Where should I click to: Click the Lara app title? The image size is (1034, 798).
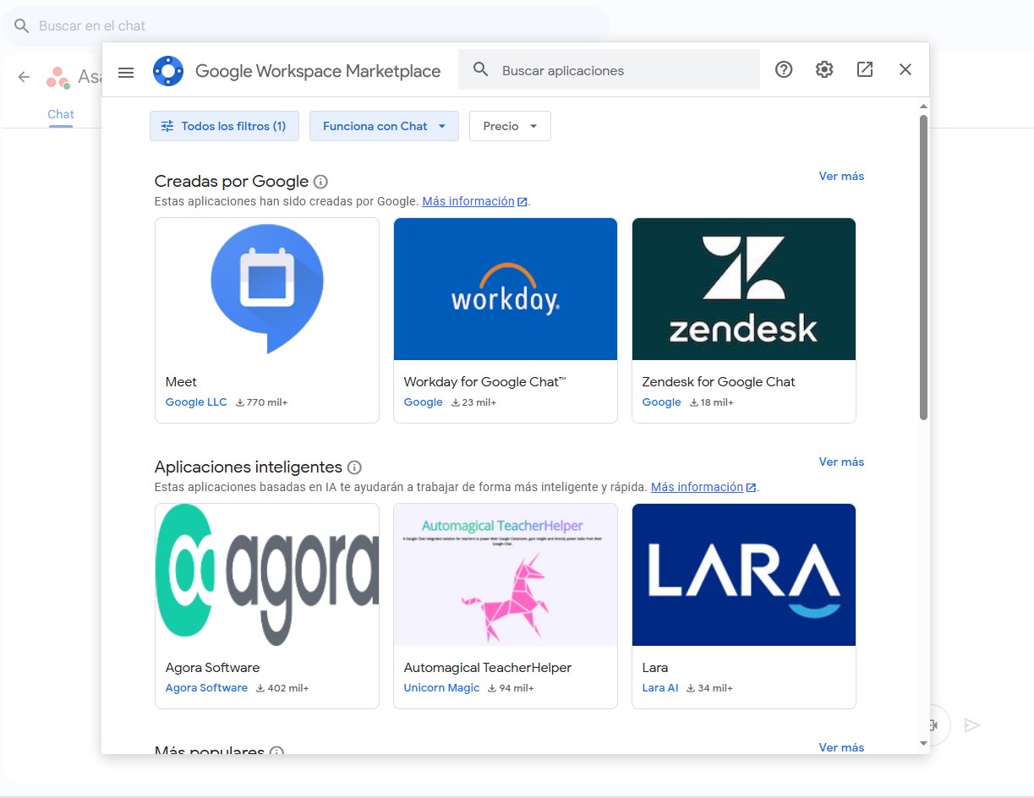655,668
